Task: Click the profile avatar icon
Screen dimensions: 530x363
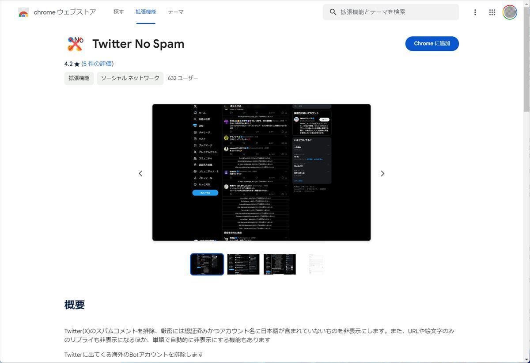Action: [x=510, y=12]
